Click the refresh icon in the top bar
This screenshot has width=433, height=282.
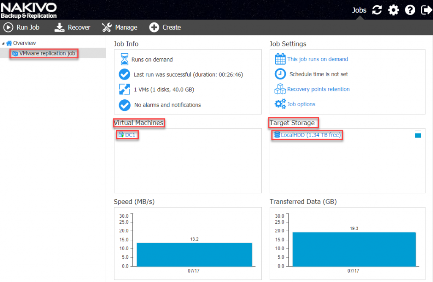point(377,10)
